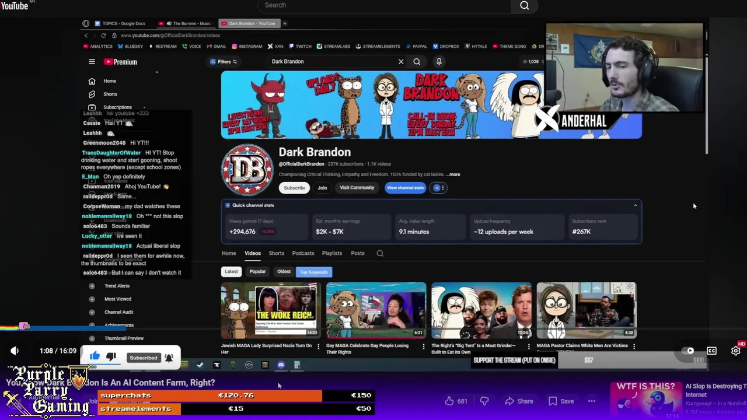Click the YouTube Premium logo
The width and height of the screenshot is (747, 420).
(121, 62)
